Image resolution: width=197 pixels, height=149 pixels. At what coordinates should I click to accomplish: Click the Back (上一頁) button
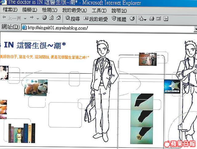pyautogui.click(x=12, y=18)
